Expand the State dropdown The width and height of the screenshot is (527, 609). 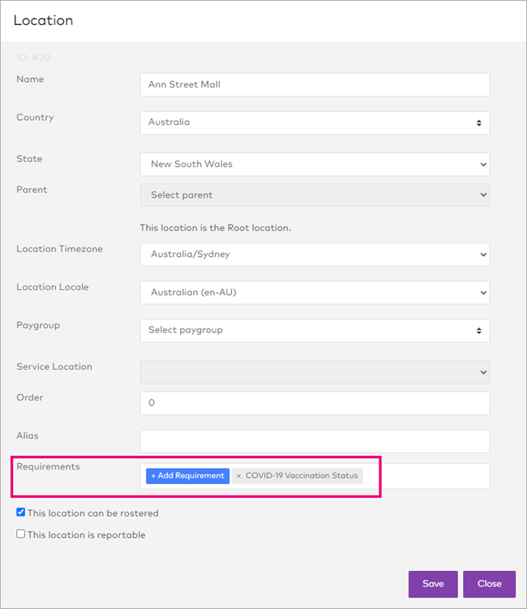click(x=315, y=164)
